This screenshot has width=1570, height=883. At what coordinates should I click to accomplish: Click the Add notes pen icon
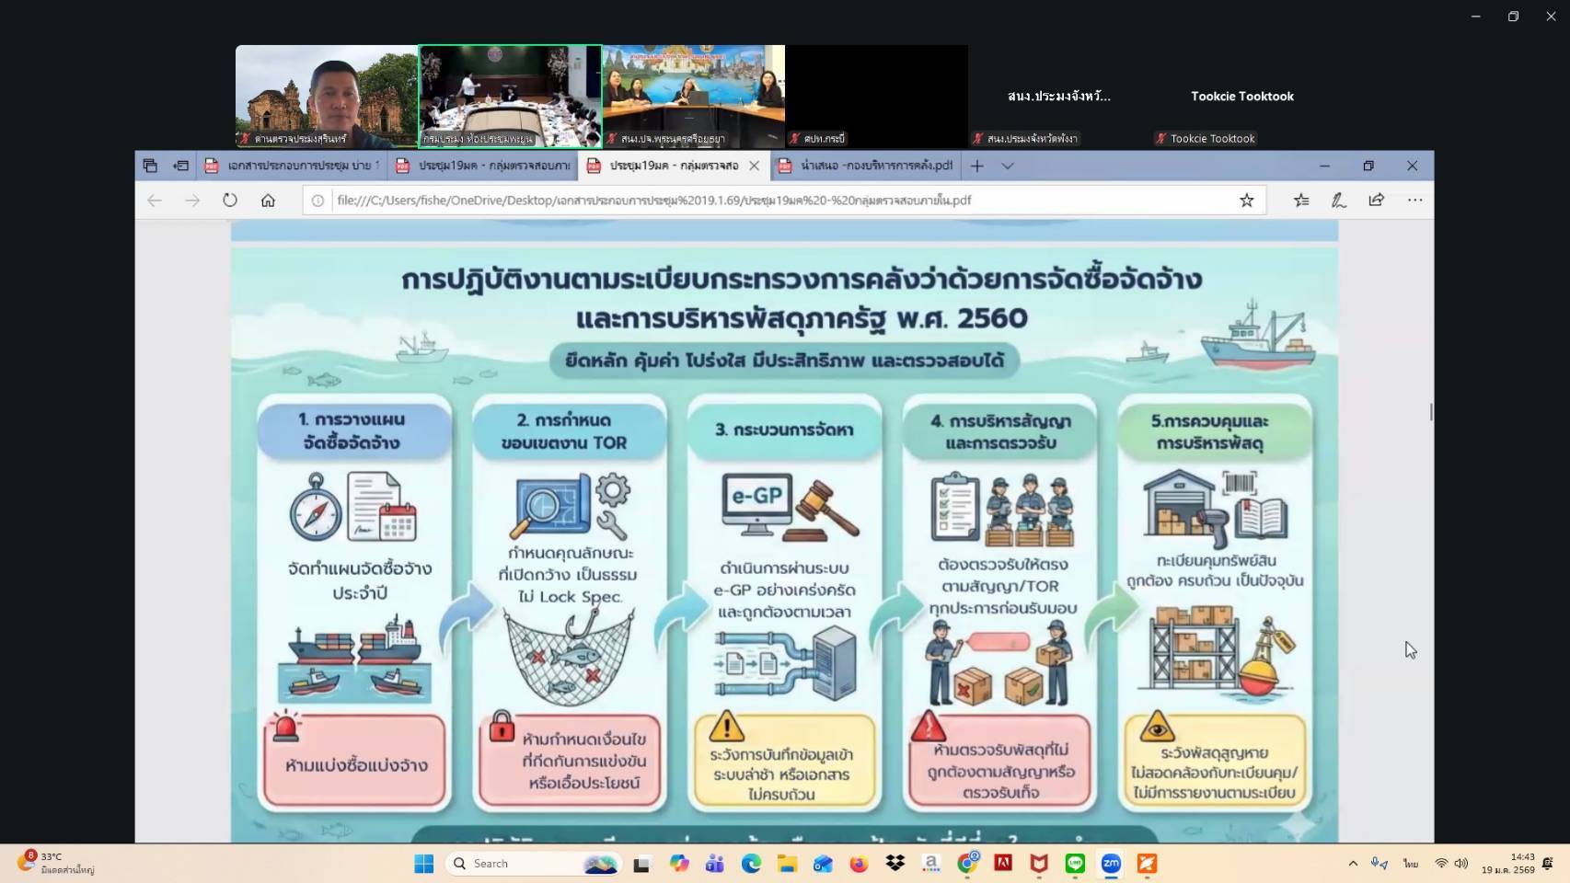point(1339,201)
